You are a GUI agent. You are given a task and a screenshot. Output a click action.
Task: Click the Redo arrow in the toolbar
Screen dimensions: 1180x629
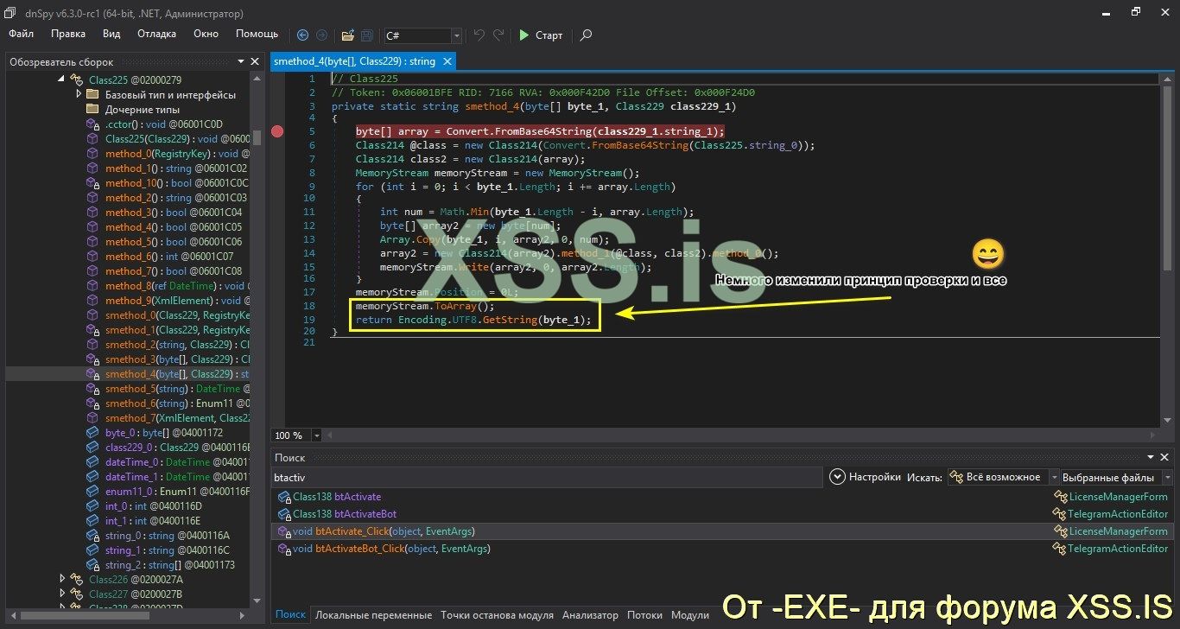click(x=498, y=35)
